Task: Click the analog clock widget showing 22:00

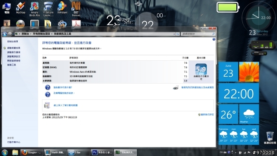Action: (258, 18)
